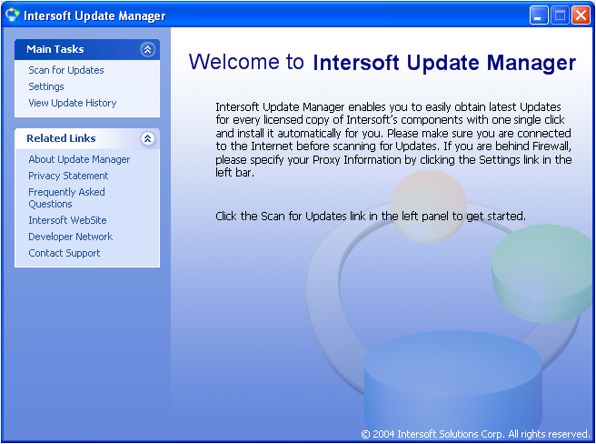Collapse the Related Links panel
Viewport: 596px width, 444px height.
click(147, 138)
